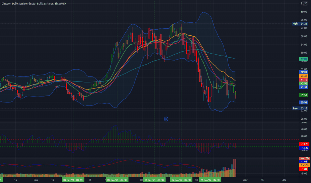Image resolution: width=311 pixels, height=183 pixels.
Task: Click the red -13.23 oscillator value label
Action: pyautogui.click(x=304, y=144)
